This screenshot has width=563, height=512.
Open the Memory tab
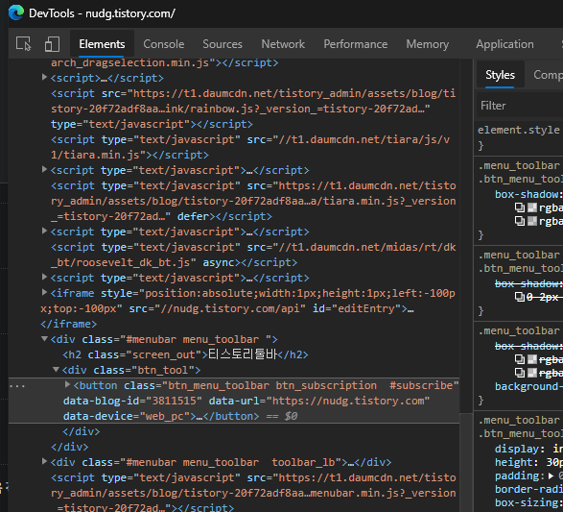(x=427, y=44)
